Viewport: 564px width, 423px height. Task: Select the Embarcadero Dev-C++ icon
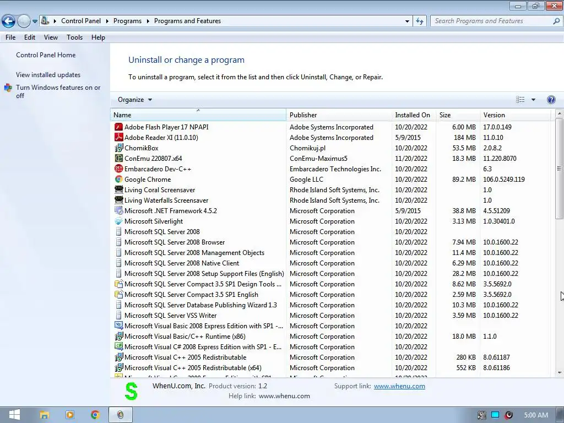118,169
